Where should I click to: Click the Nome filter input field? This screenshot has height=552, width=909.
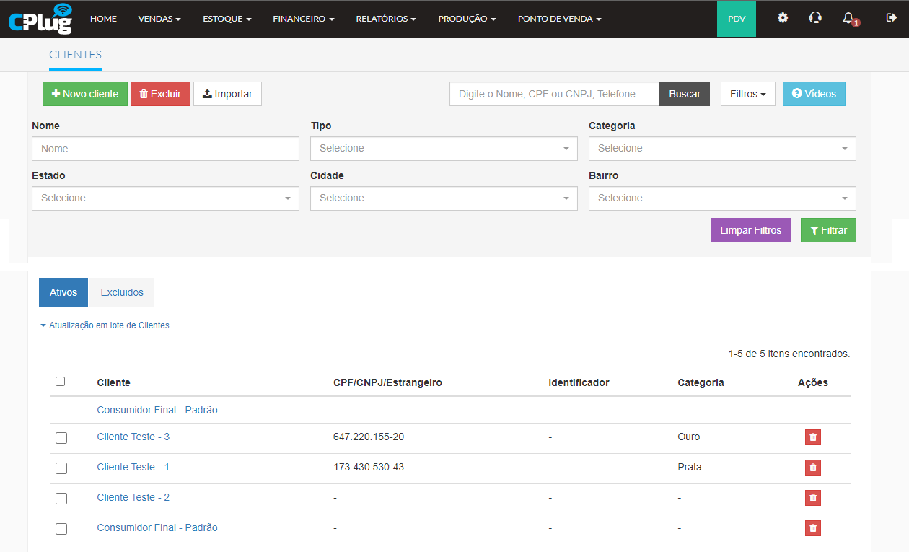pos(165,149)
